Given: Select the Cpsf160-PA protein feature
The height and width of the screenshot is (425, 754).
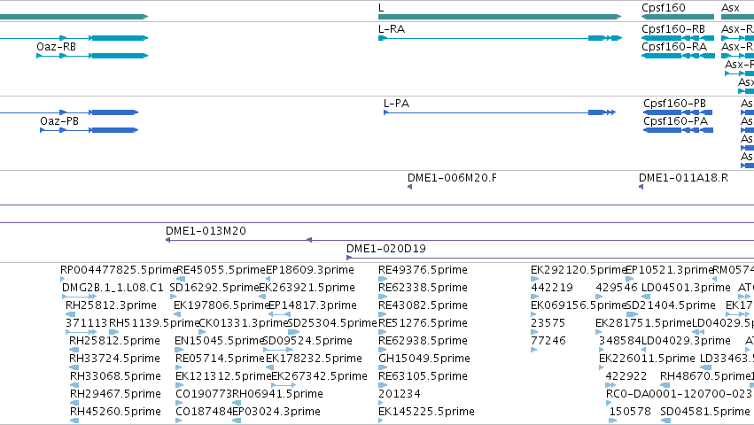Looking at the screenshot, I should [x=678, y=130].
